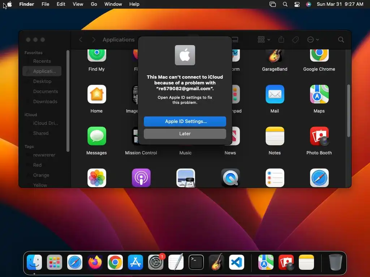Open Spotlight search in menu bar
Image resolution: width=370 pixels, height=277 pixels.
click(285, 4)
